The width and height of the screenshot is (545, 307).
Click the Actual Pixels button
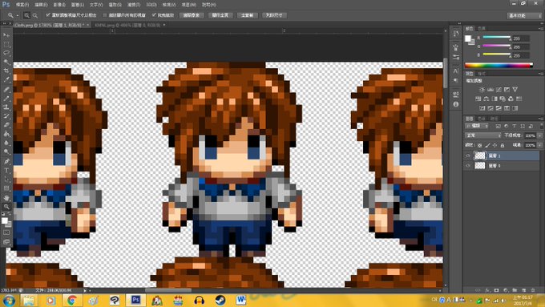(192, 15)
